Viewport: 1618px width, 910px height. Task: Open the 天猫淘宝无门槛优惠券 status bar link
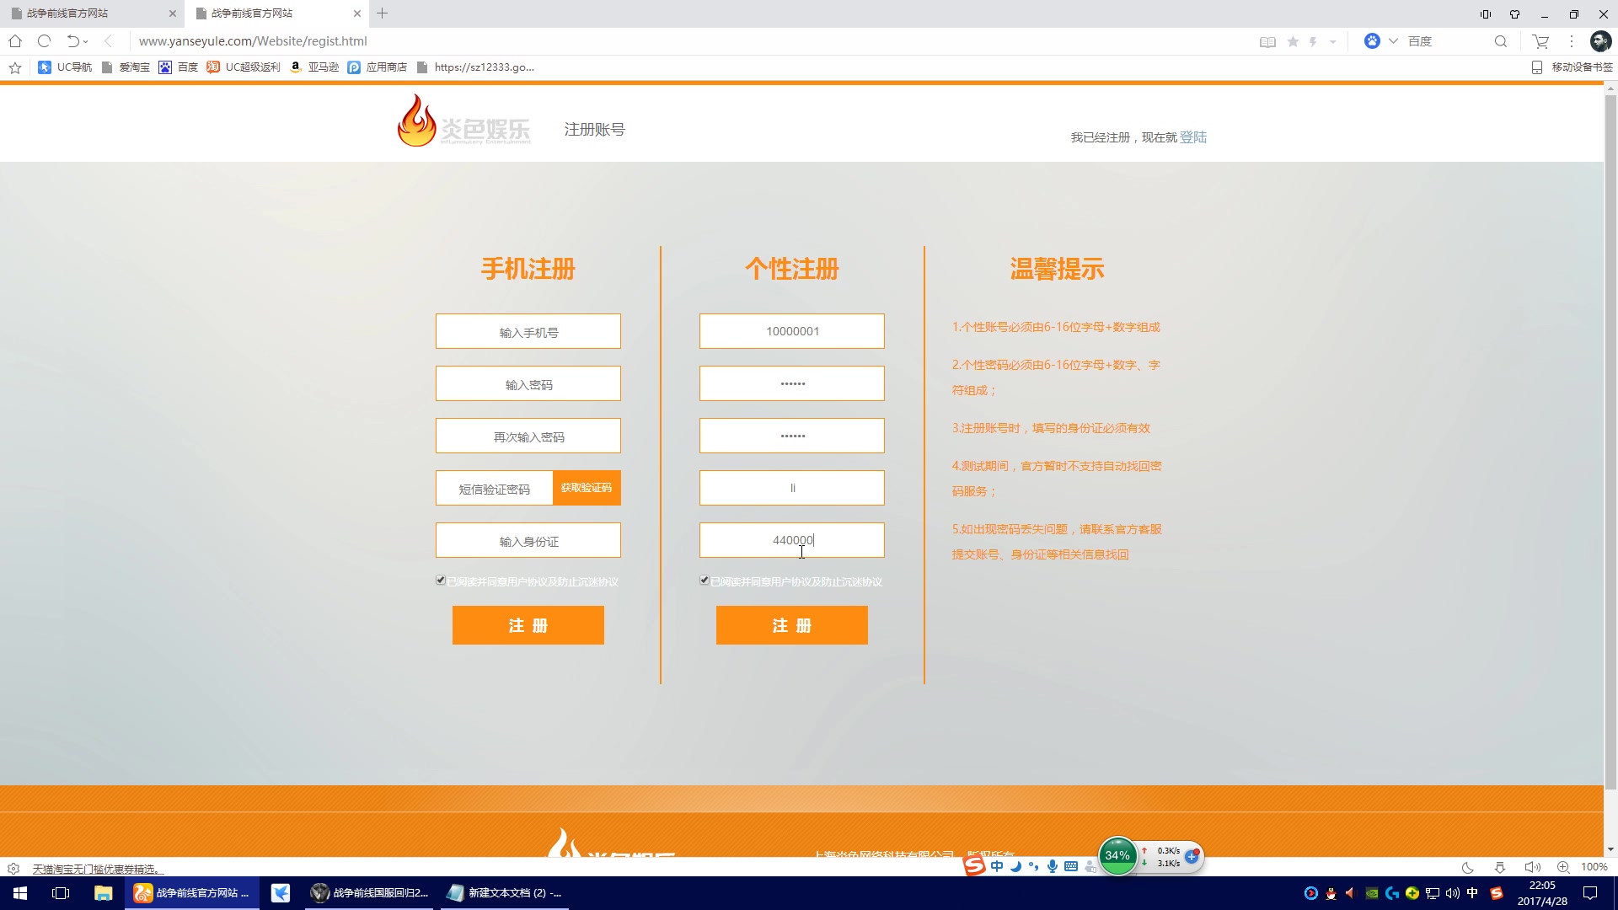coord(96,869)
